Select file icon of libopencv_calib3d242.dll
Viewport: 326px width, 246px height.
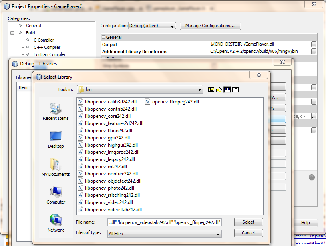[x=80, y=102]
